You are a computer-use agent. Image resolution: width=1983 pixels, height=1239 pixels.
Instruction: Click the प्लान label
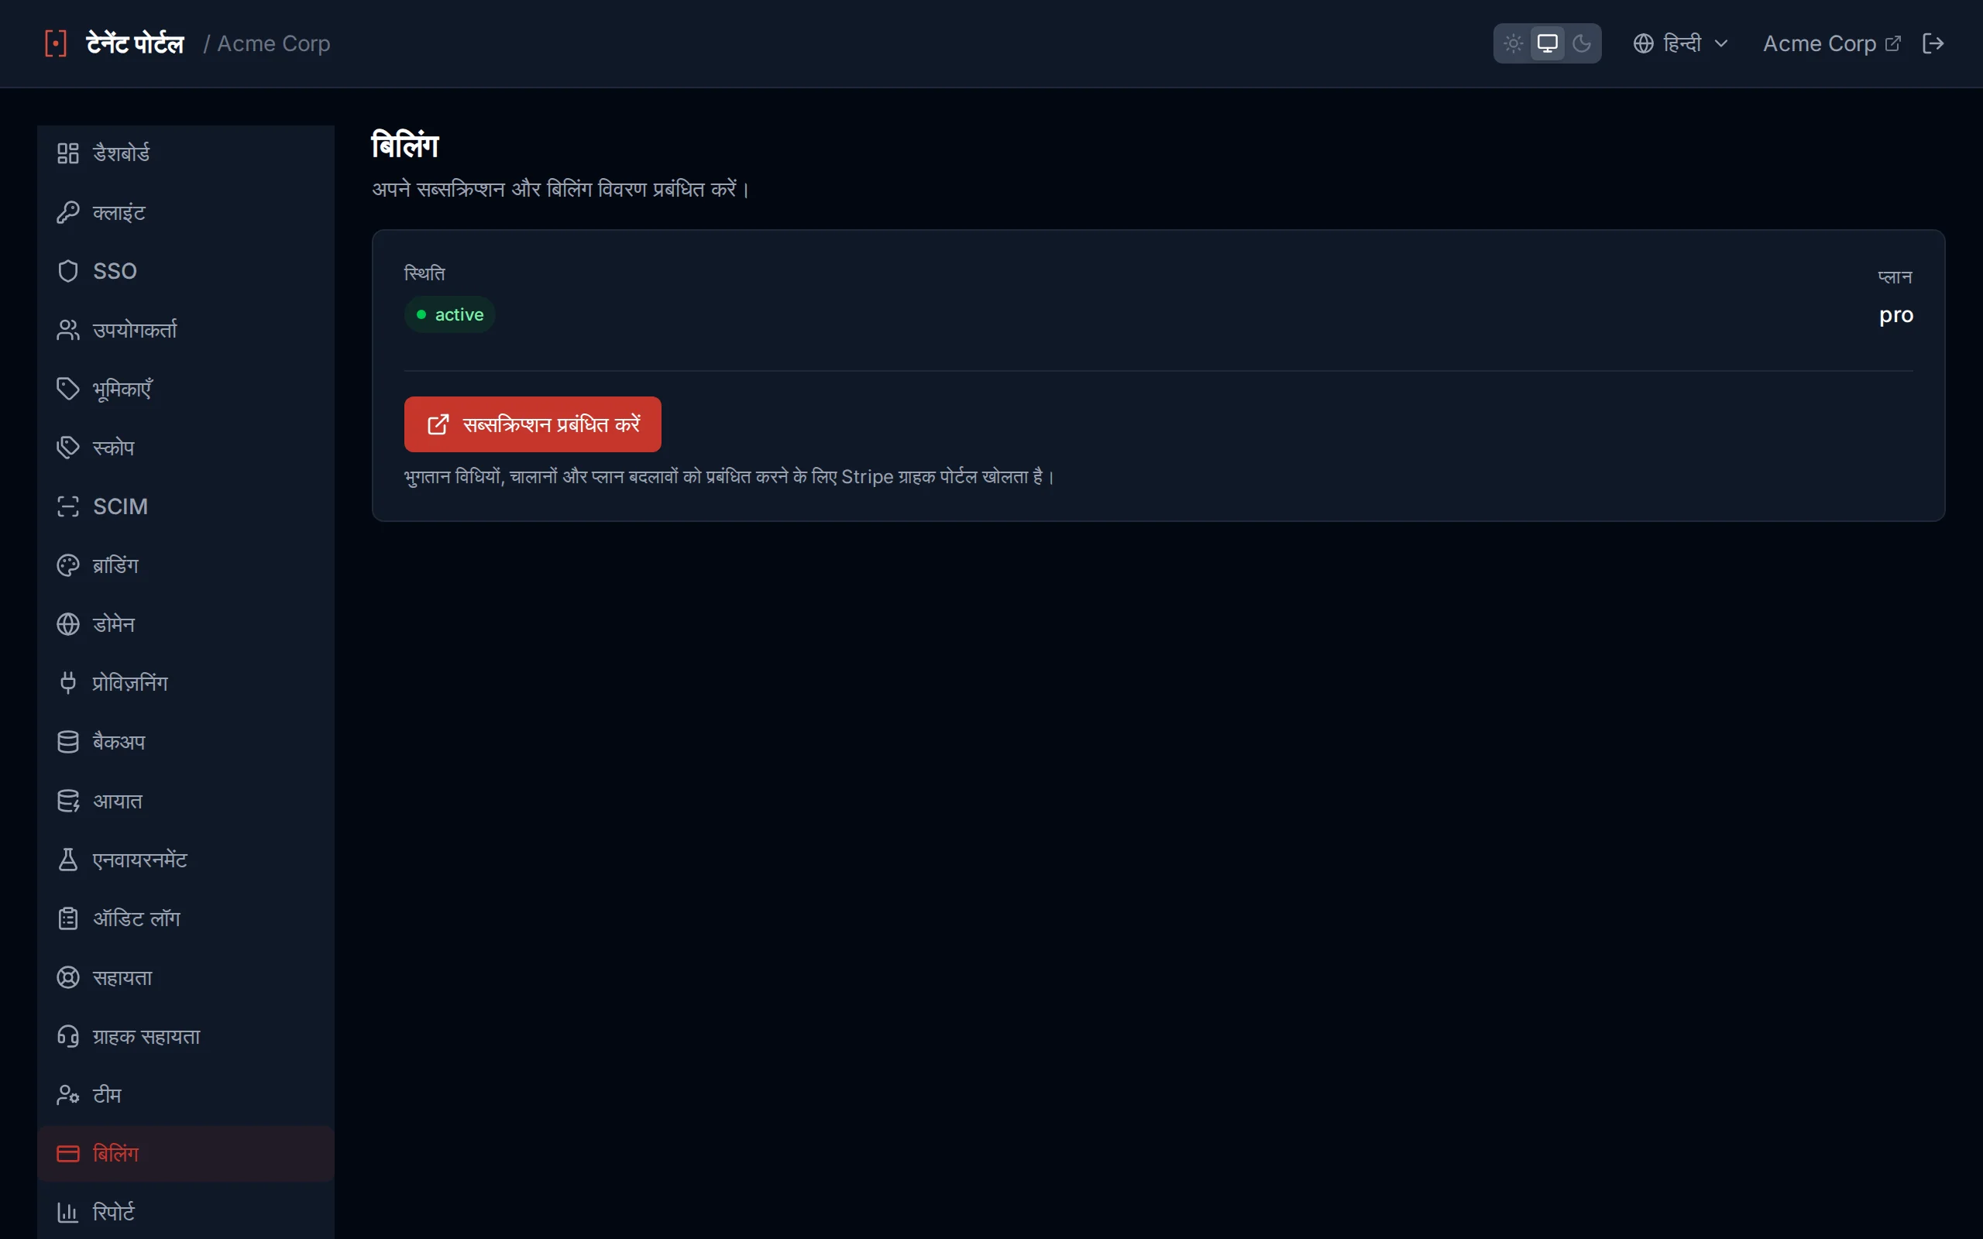coord(1895,276)
